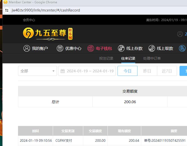Click the My Account person icon

27,48
